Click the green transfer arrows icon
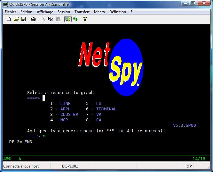 tap(75, 19)
